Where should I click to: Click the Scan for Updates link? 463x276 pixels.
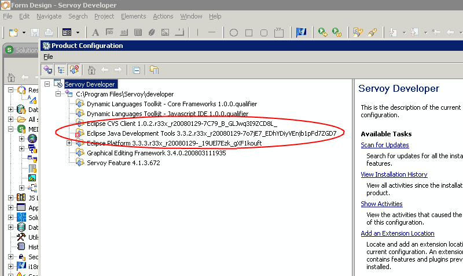point(385,145)
